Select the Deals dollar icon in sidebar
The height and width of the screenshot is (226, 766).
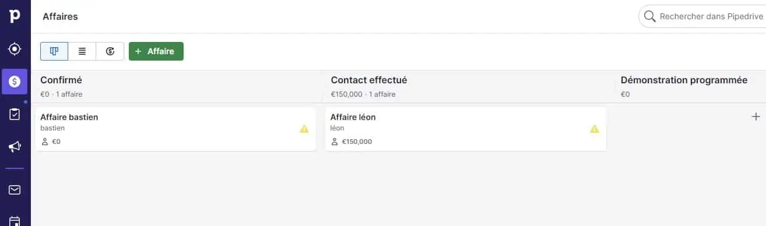coord(15,82)
